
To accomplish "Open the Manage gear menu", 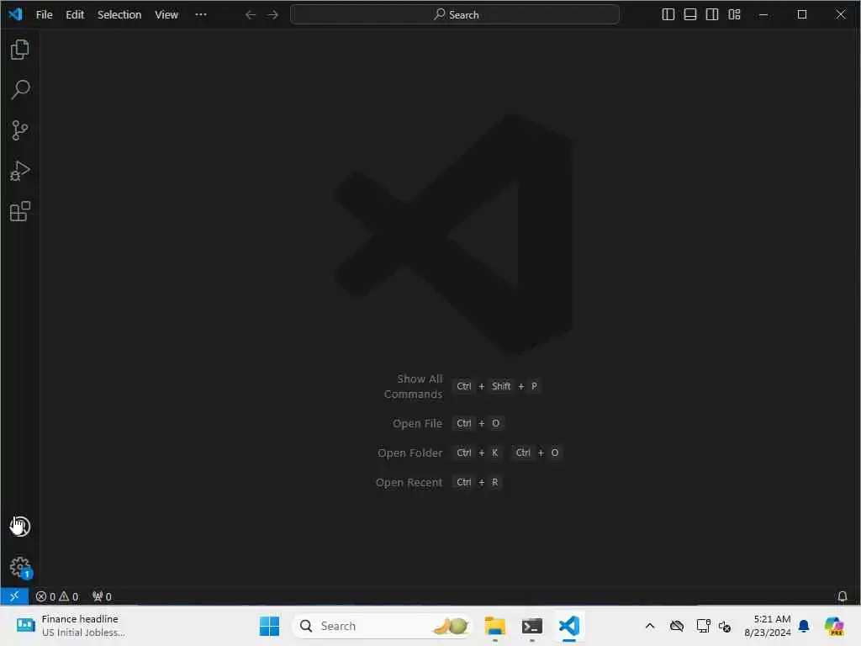I will (20, 567).
